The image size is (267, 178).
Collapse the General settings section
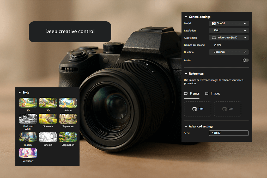[186, 17]
